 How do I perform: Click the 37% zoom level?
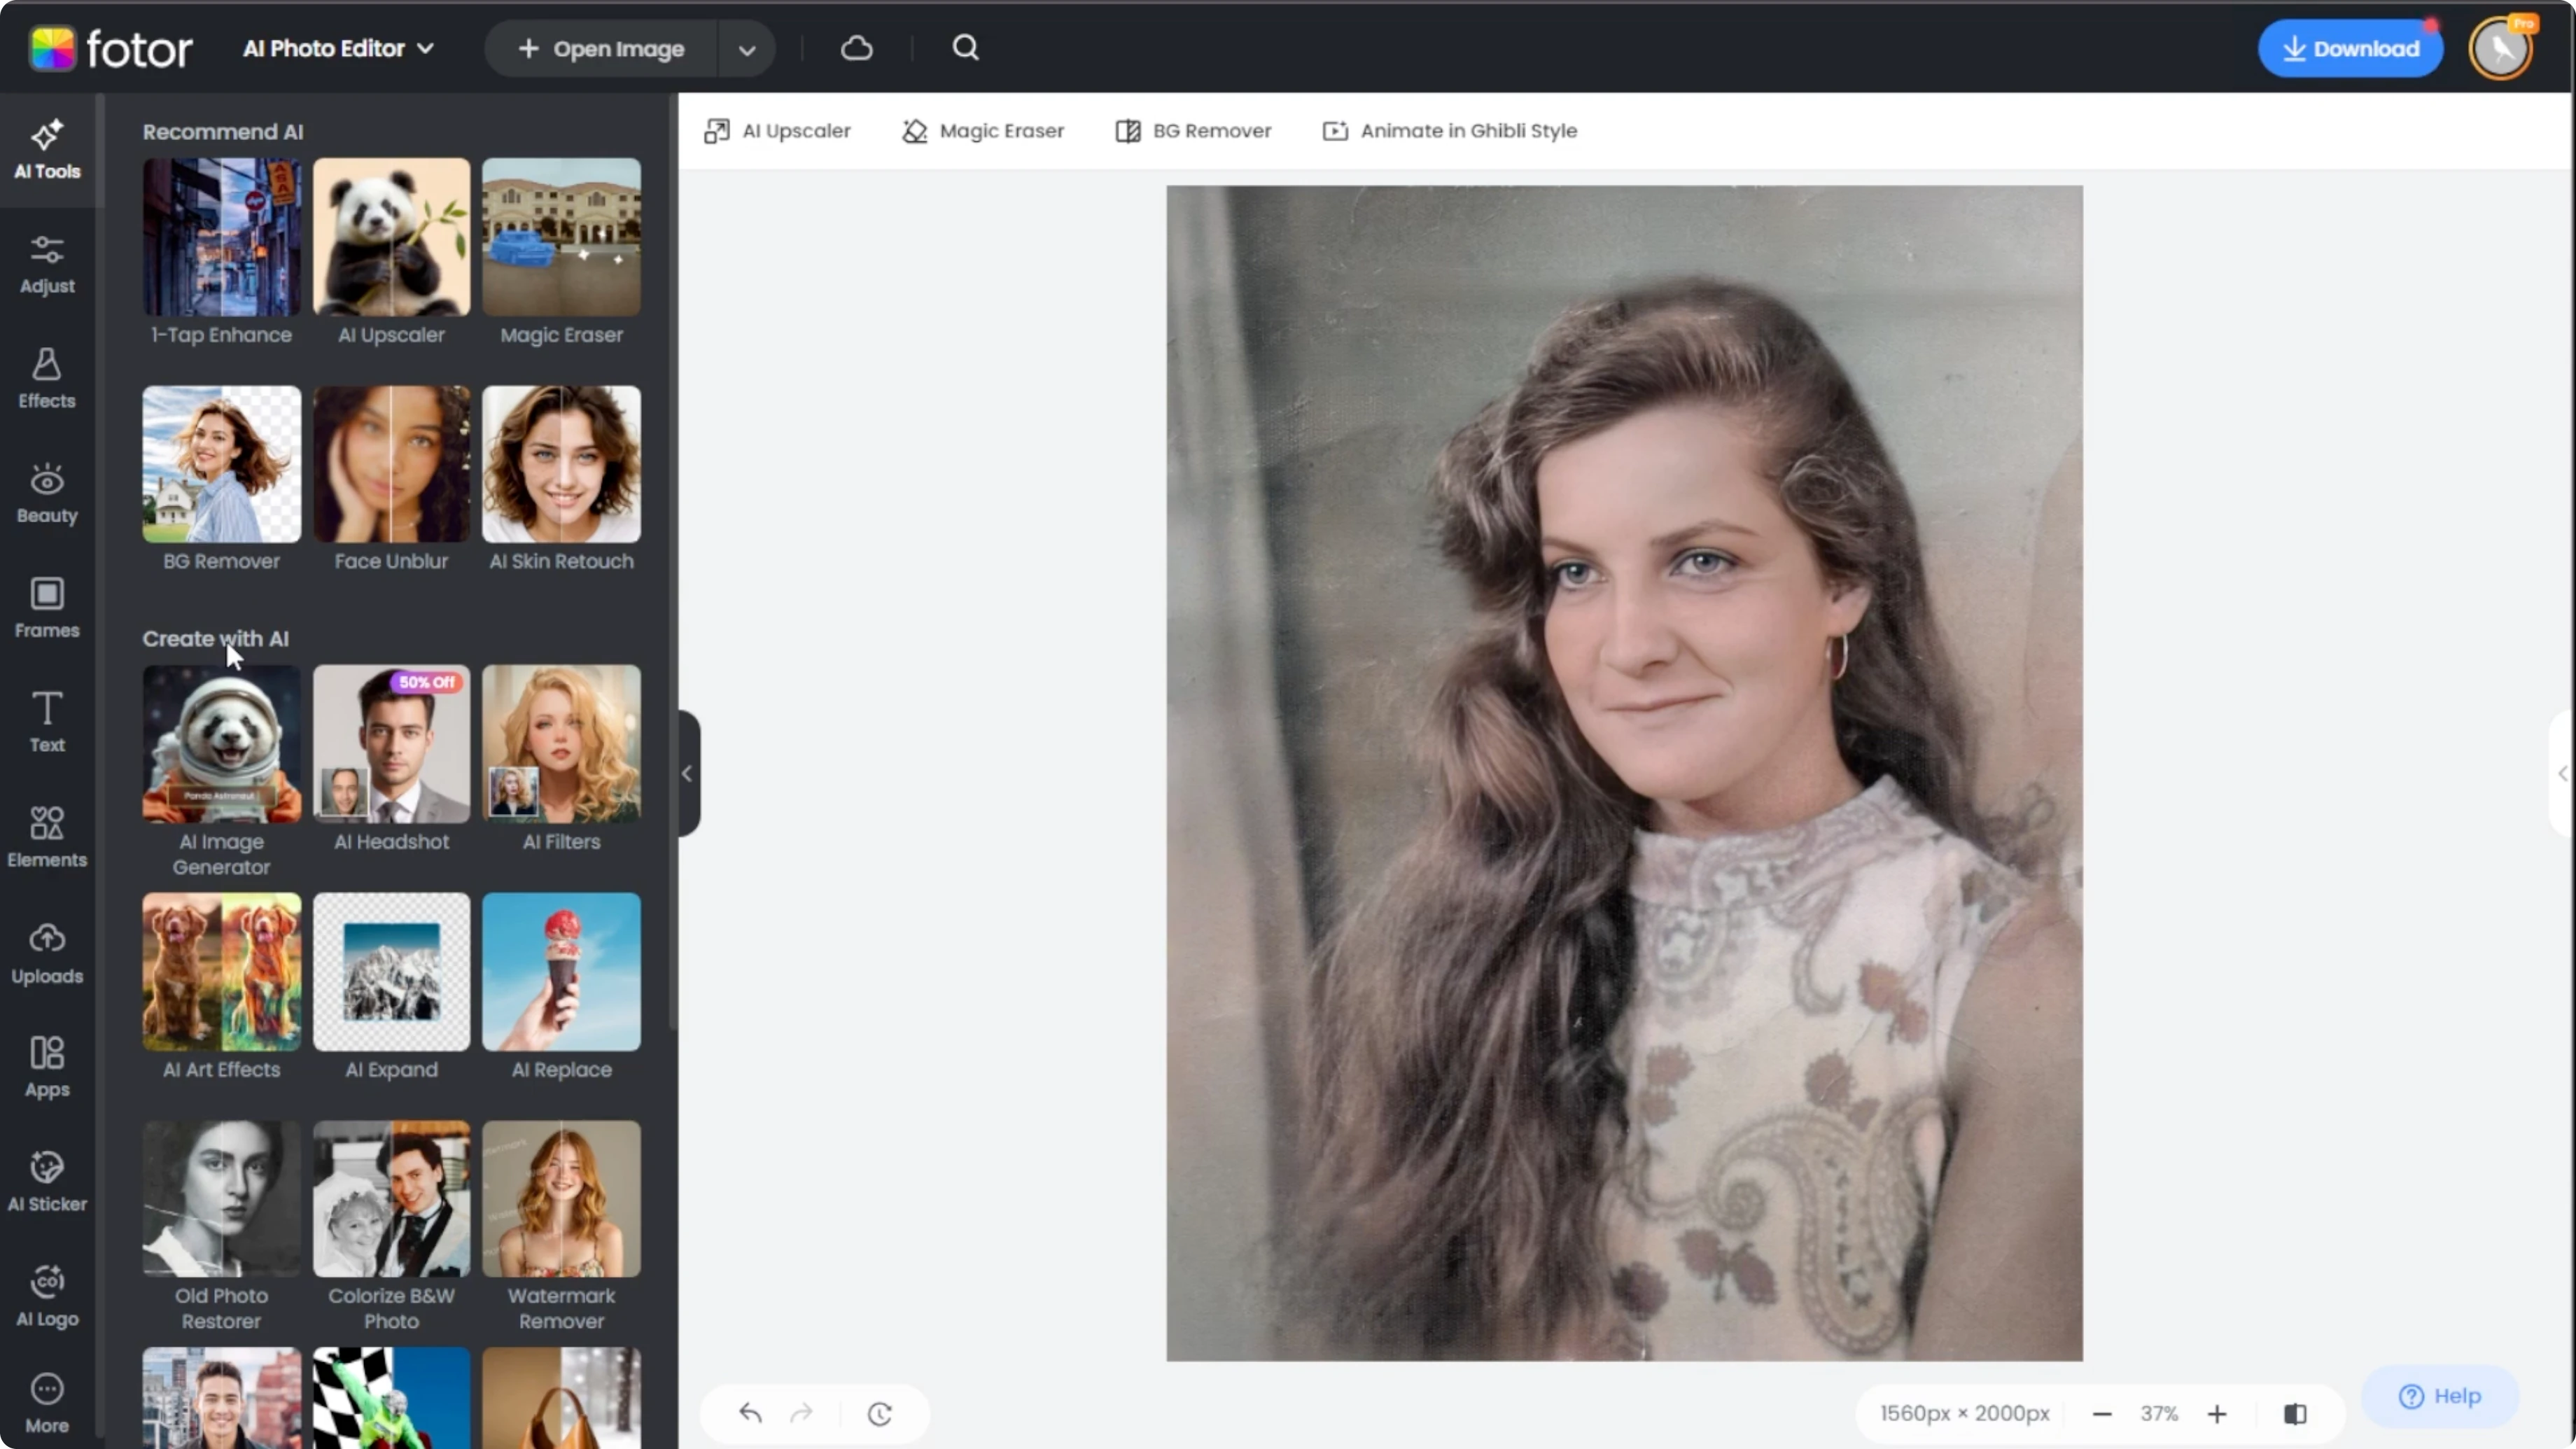[2159, 1413]
